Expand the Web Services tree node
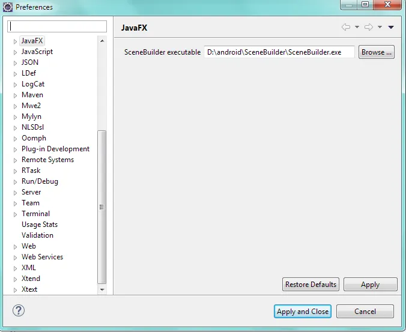The height and width of the screenshot is (332, 406). coord(15,258)
